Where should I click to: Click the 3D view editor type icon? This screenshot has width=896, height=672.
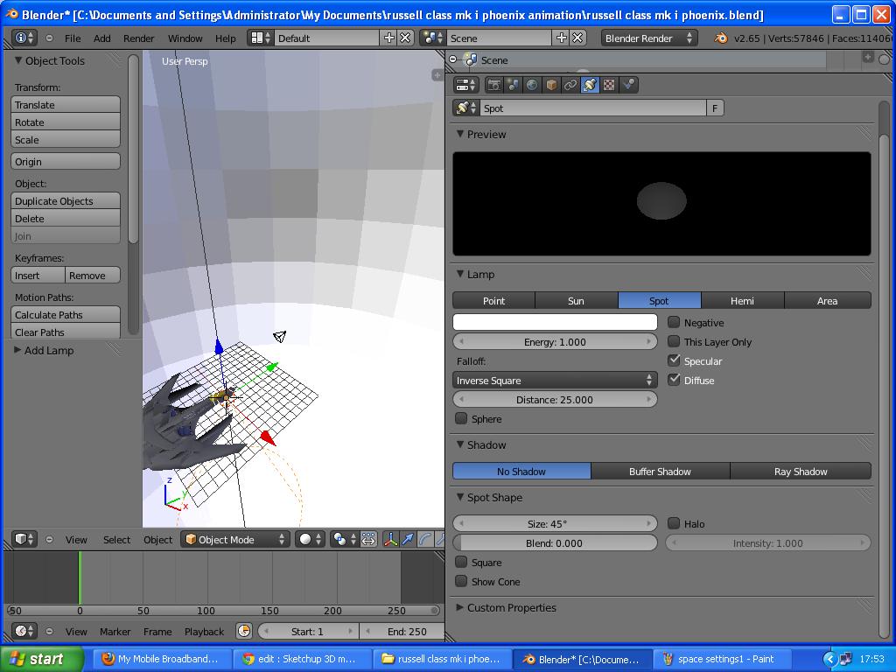[x=24, y=539]
